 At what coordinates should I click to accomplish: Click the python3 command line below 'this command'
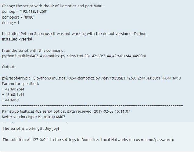pyautogui.click(x=74, y=56)
